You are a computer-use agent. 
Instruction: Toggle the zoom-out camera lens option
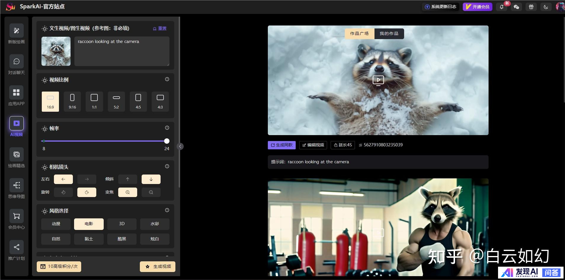(151, 192)
